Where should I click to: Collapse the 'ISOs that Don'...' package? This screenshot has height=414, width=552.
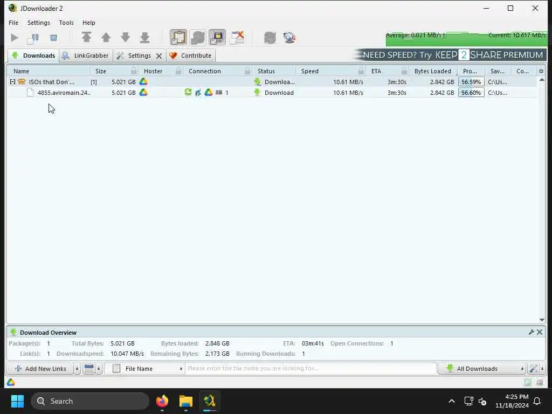(13, 82)
